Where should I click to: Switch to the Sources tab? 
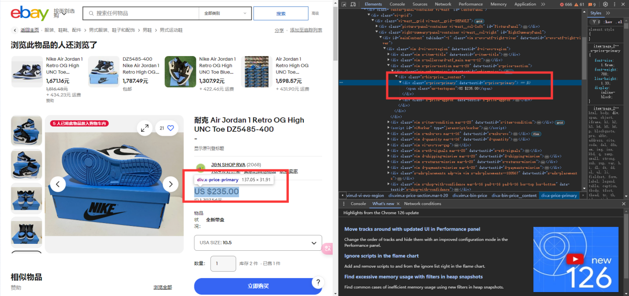(x=420, y=4)
